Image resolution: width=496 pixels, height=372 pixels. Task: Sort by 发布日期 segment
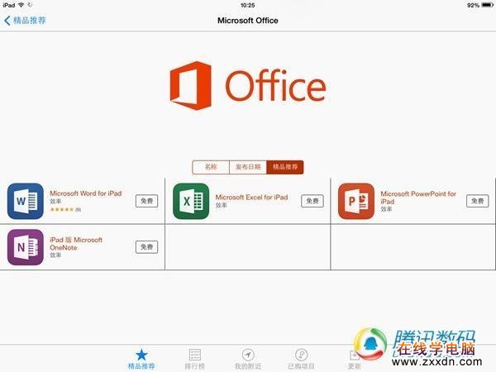pyautogui.click(x=248, y=167)
